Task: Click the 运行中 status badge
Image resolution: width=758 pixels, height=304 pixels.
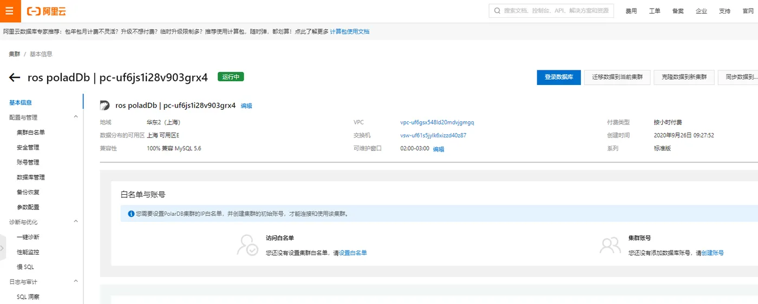Action: click(x=231, y=77)
